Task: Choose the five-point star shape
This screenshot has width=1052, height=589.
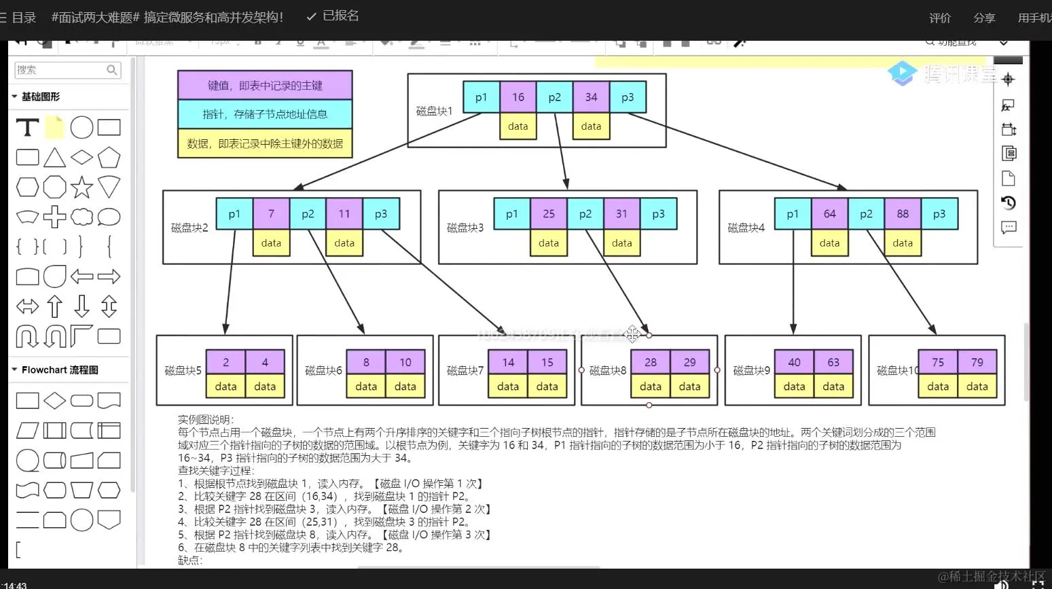Action: click(81, 187)
